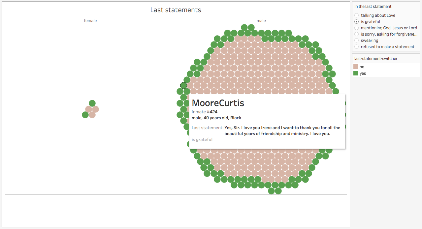The image size is (422, 229).
Task: Choose the 'swearing' radio option
Action: click(366, 41)
